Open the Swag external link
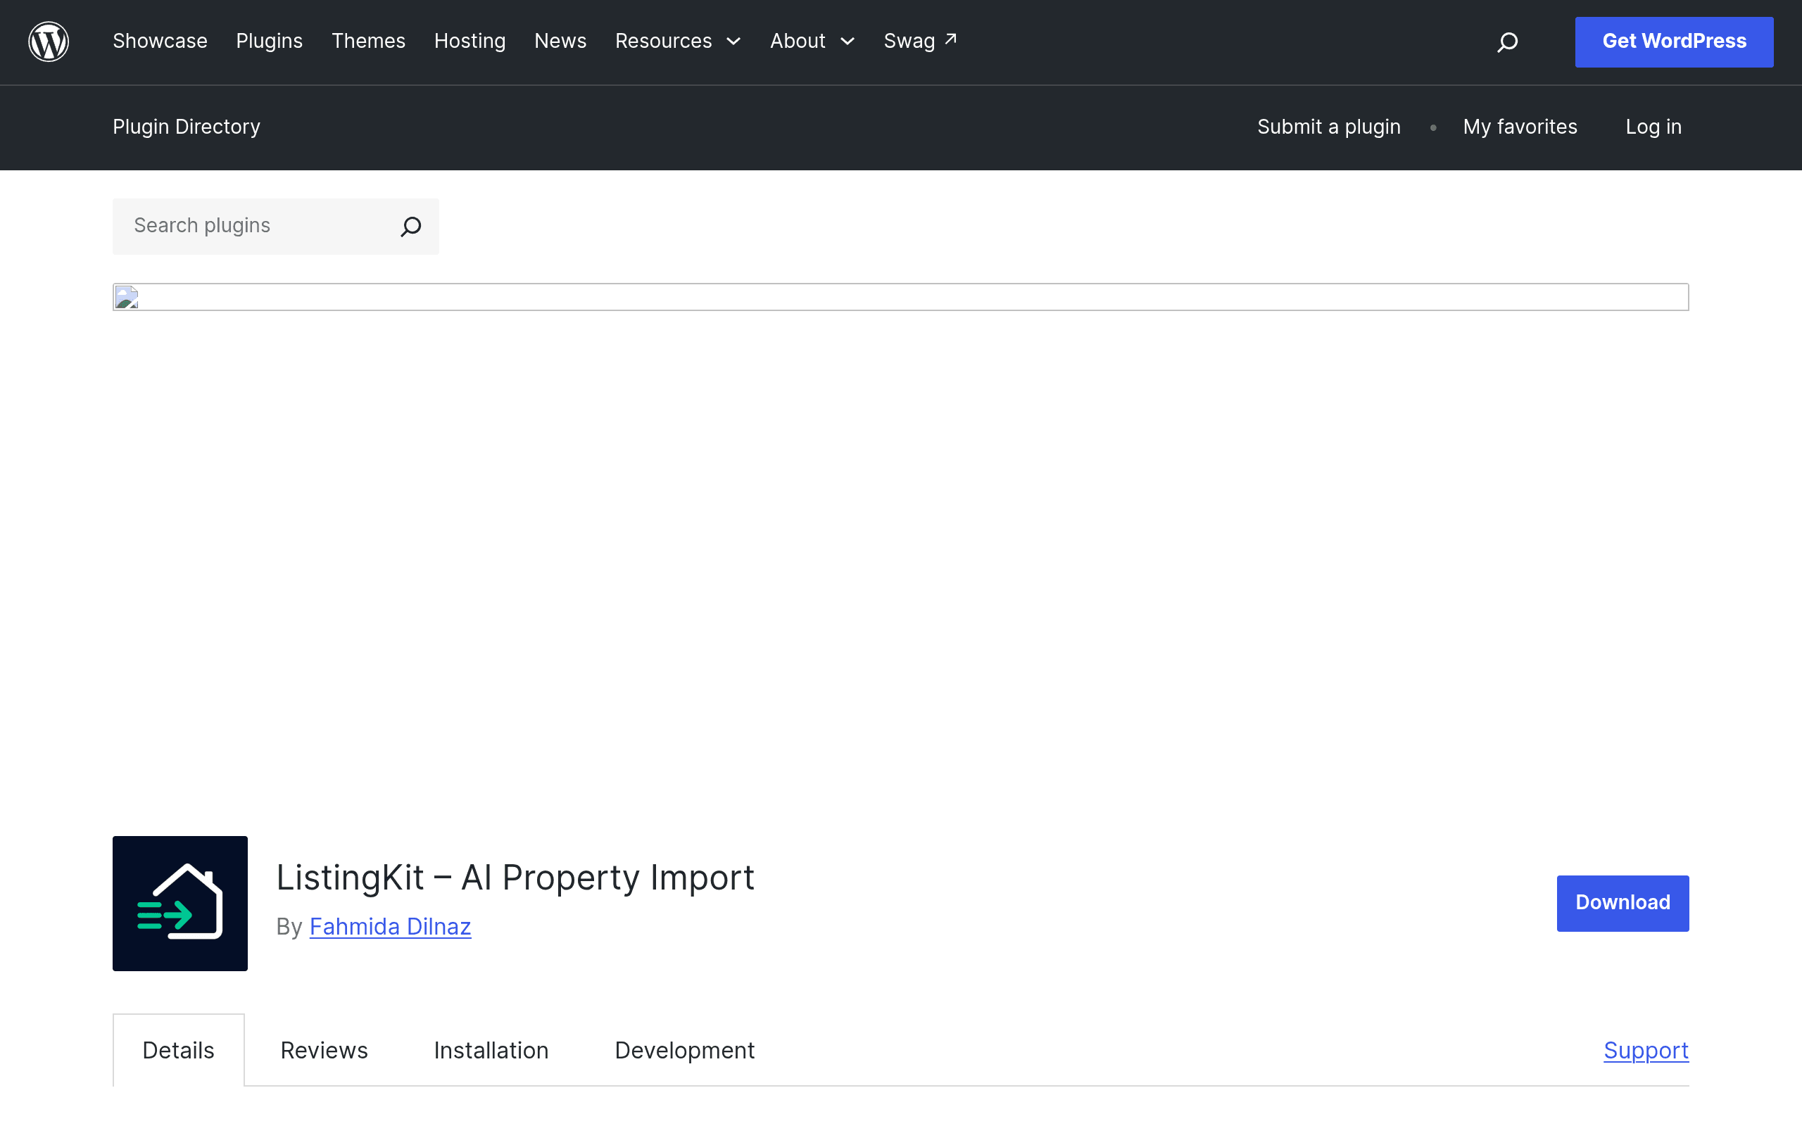Viewport: 1802px width, 1126px height. [x=921, y=41]
